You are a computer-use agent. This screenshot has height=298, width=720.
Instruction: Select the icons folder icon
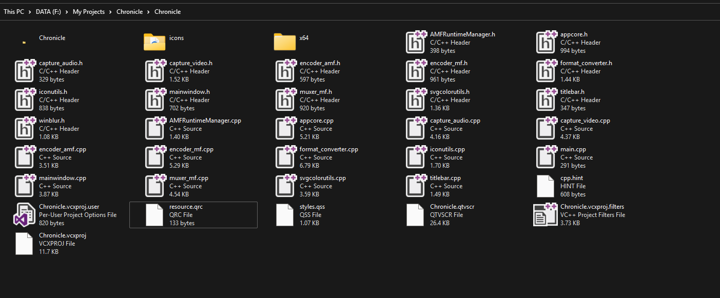point(154,42)
